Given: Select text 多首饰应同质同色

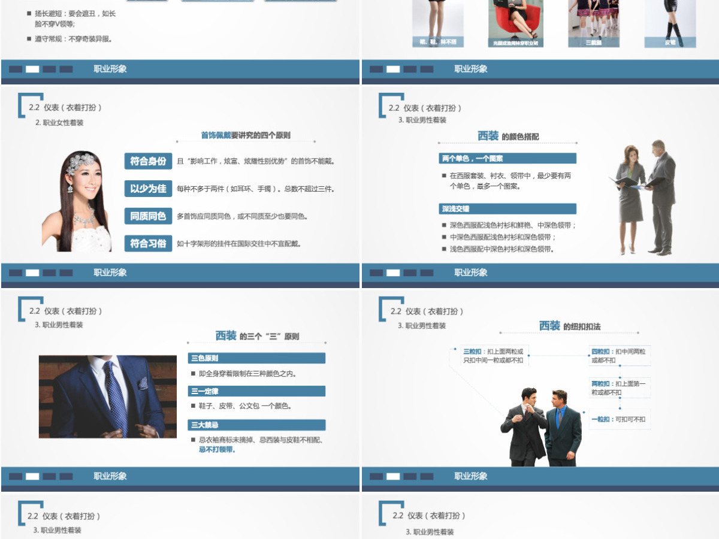Looking at the screenshot, I should pos(243,216).
